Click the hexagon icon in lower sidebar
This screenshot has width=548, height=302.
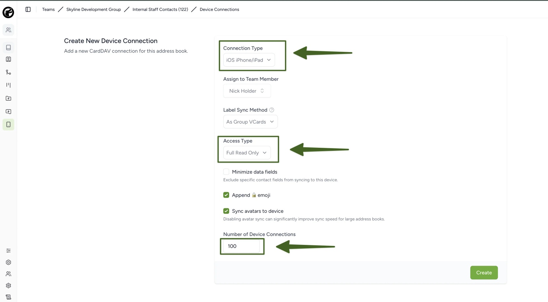(9, 262)
